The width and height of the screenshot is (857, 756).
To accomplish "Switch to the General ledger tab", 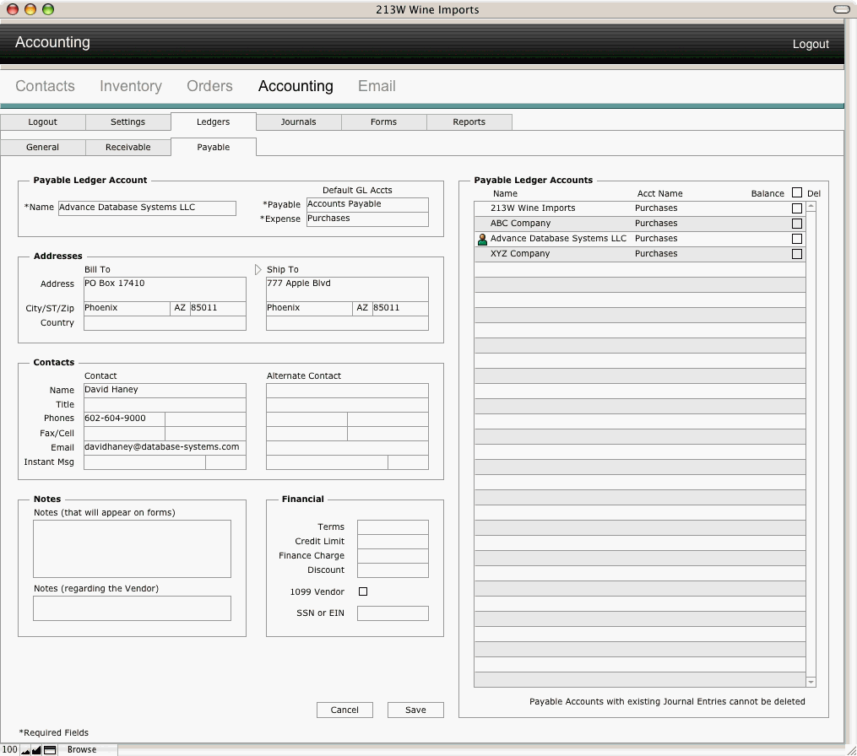I will pyautogui.click(x=42, y=147).
